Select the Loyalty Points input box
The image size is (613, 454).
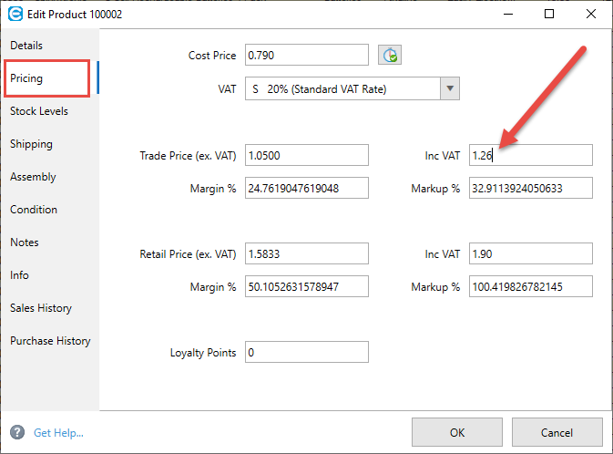click(306, 352)
